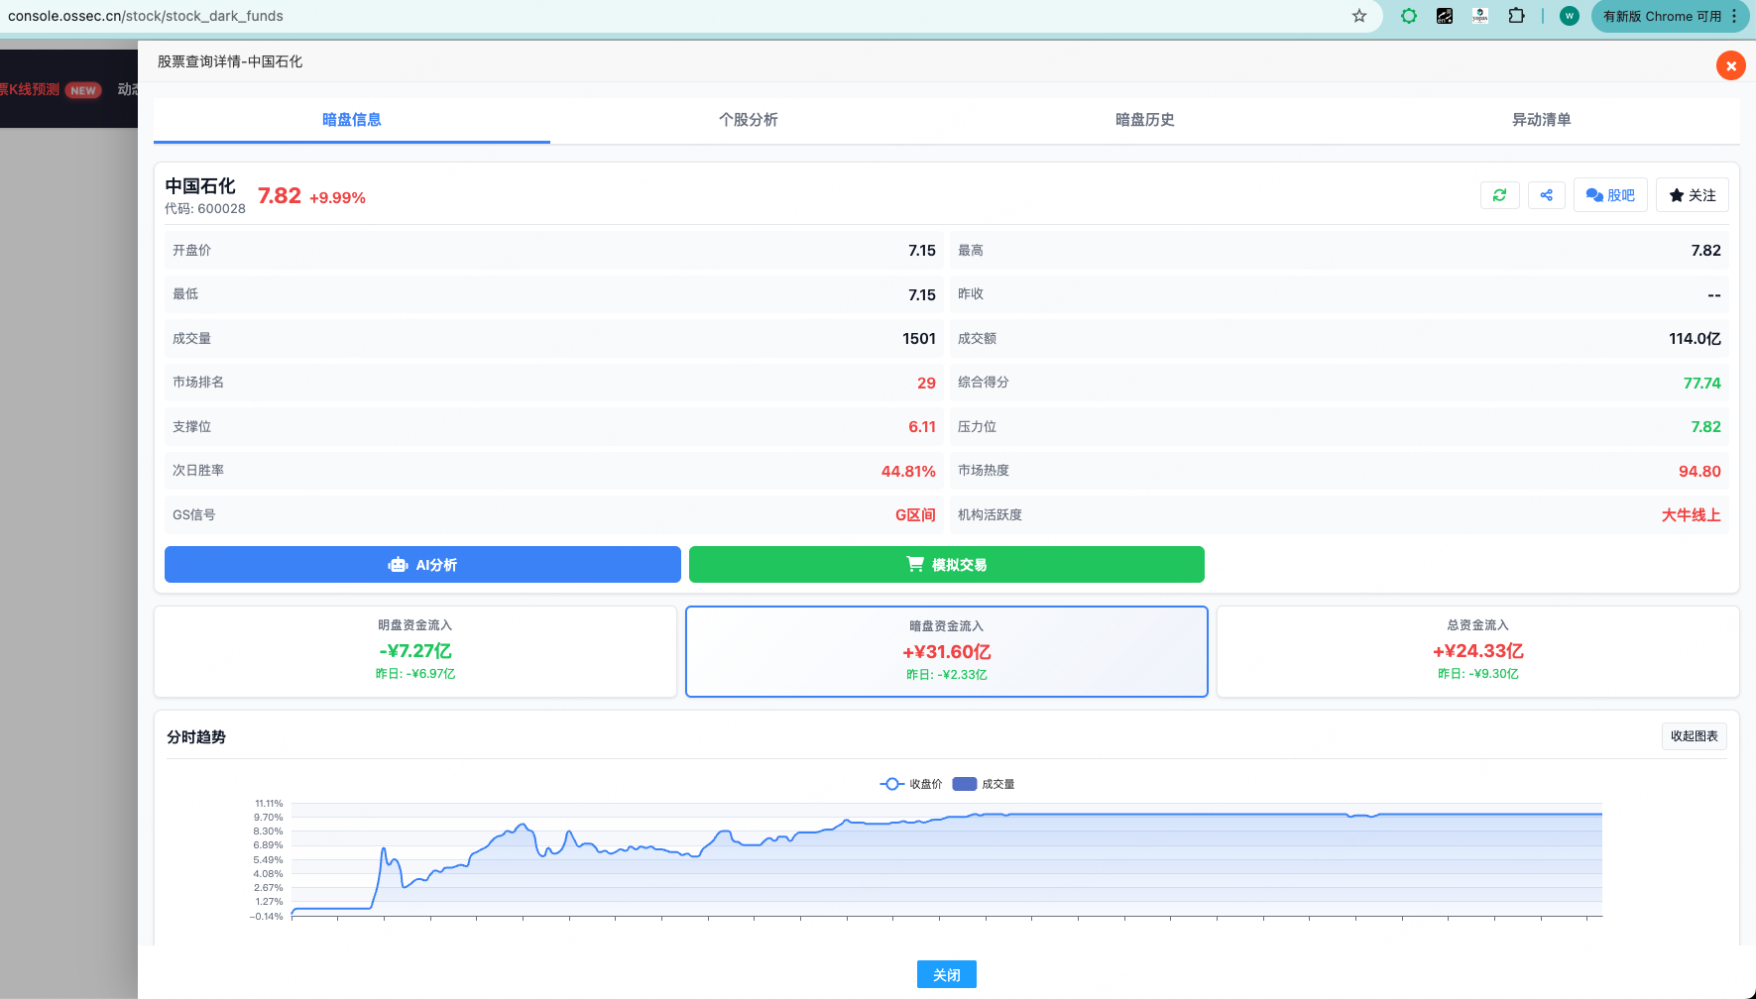This screenshot has height=999, width=1756.
Task: Toggle the 成交量 series in chart legend
Action: [984, 784]
